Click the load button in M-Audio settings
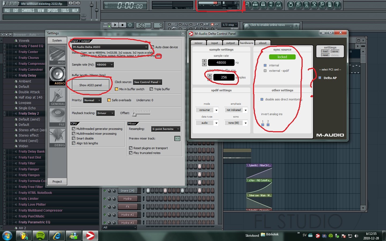The image size is (386, 241). pos(325,51)
